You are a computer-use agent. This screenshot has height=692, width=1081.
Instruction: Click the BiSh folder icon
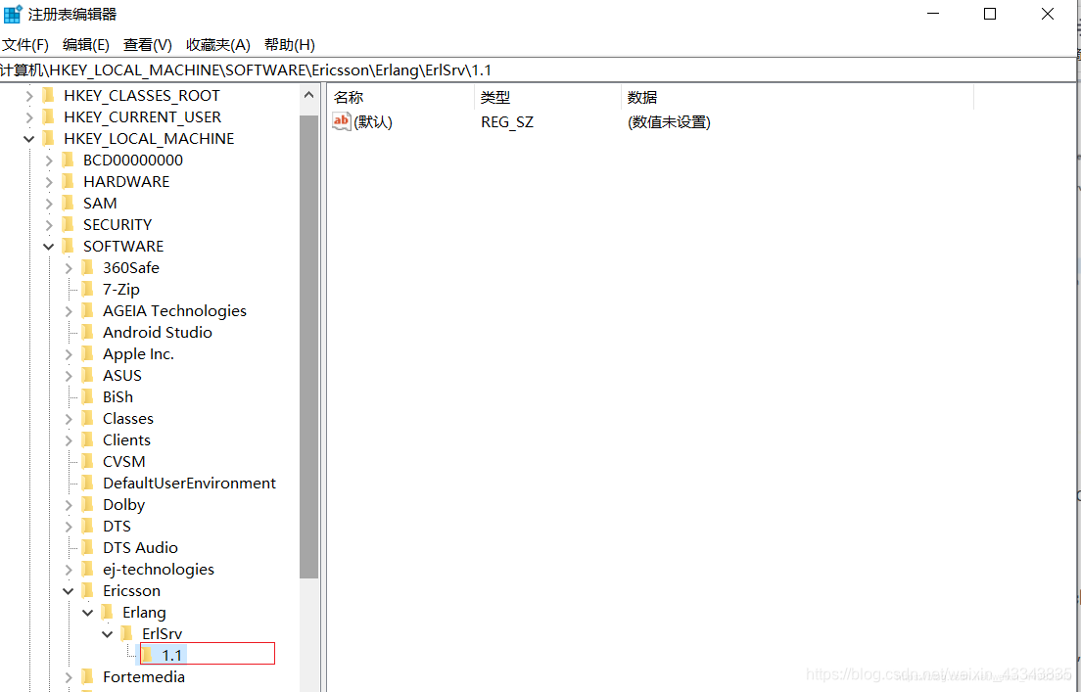pos(87,396)
